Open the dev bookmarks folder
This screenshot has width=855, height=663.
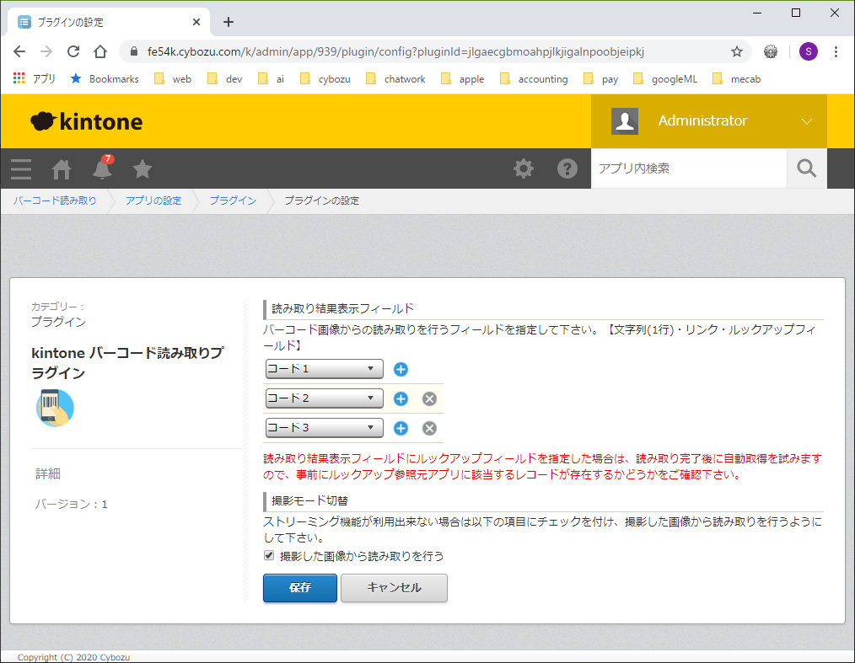[224, 79]
